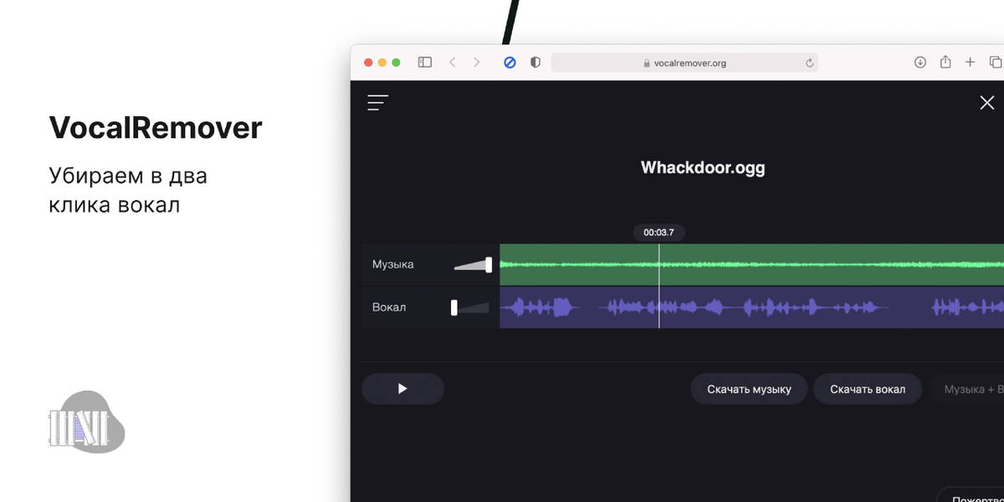1004x502 pixels.
Task: Adjust the Музыка volume slider
Action: click(473, 264)
